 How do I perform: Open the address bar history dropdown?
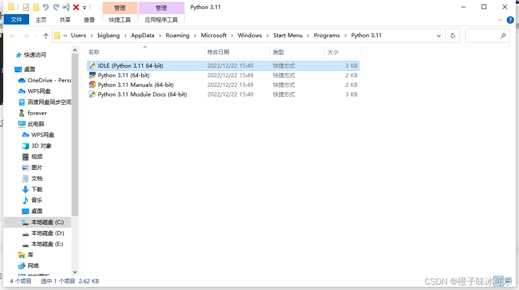click(438, 35)
